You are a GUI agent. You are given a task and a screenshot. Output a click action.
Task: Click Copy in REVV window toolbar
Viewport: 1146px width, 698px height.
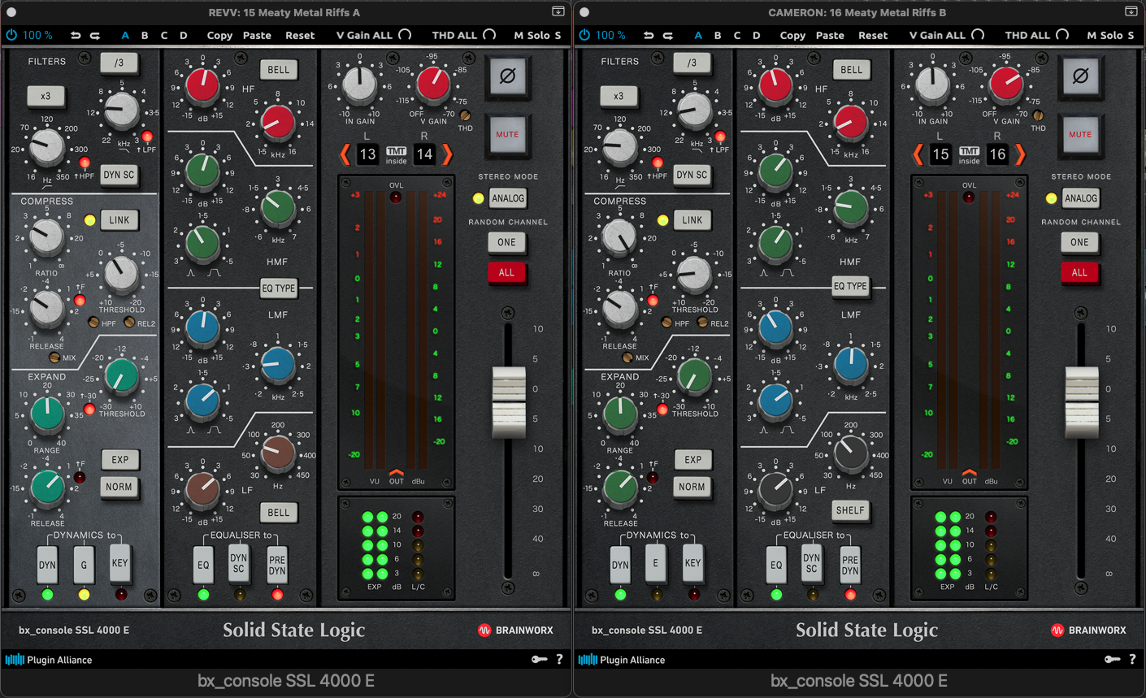coord(219,35)
